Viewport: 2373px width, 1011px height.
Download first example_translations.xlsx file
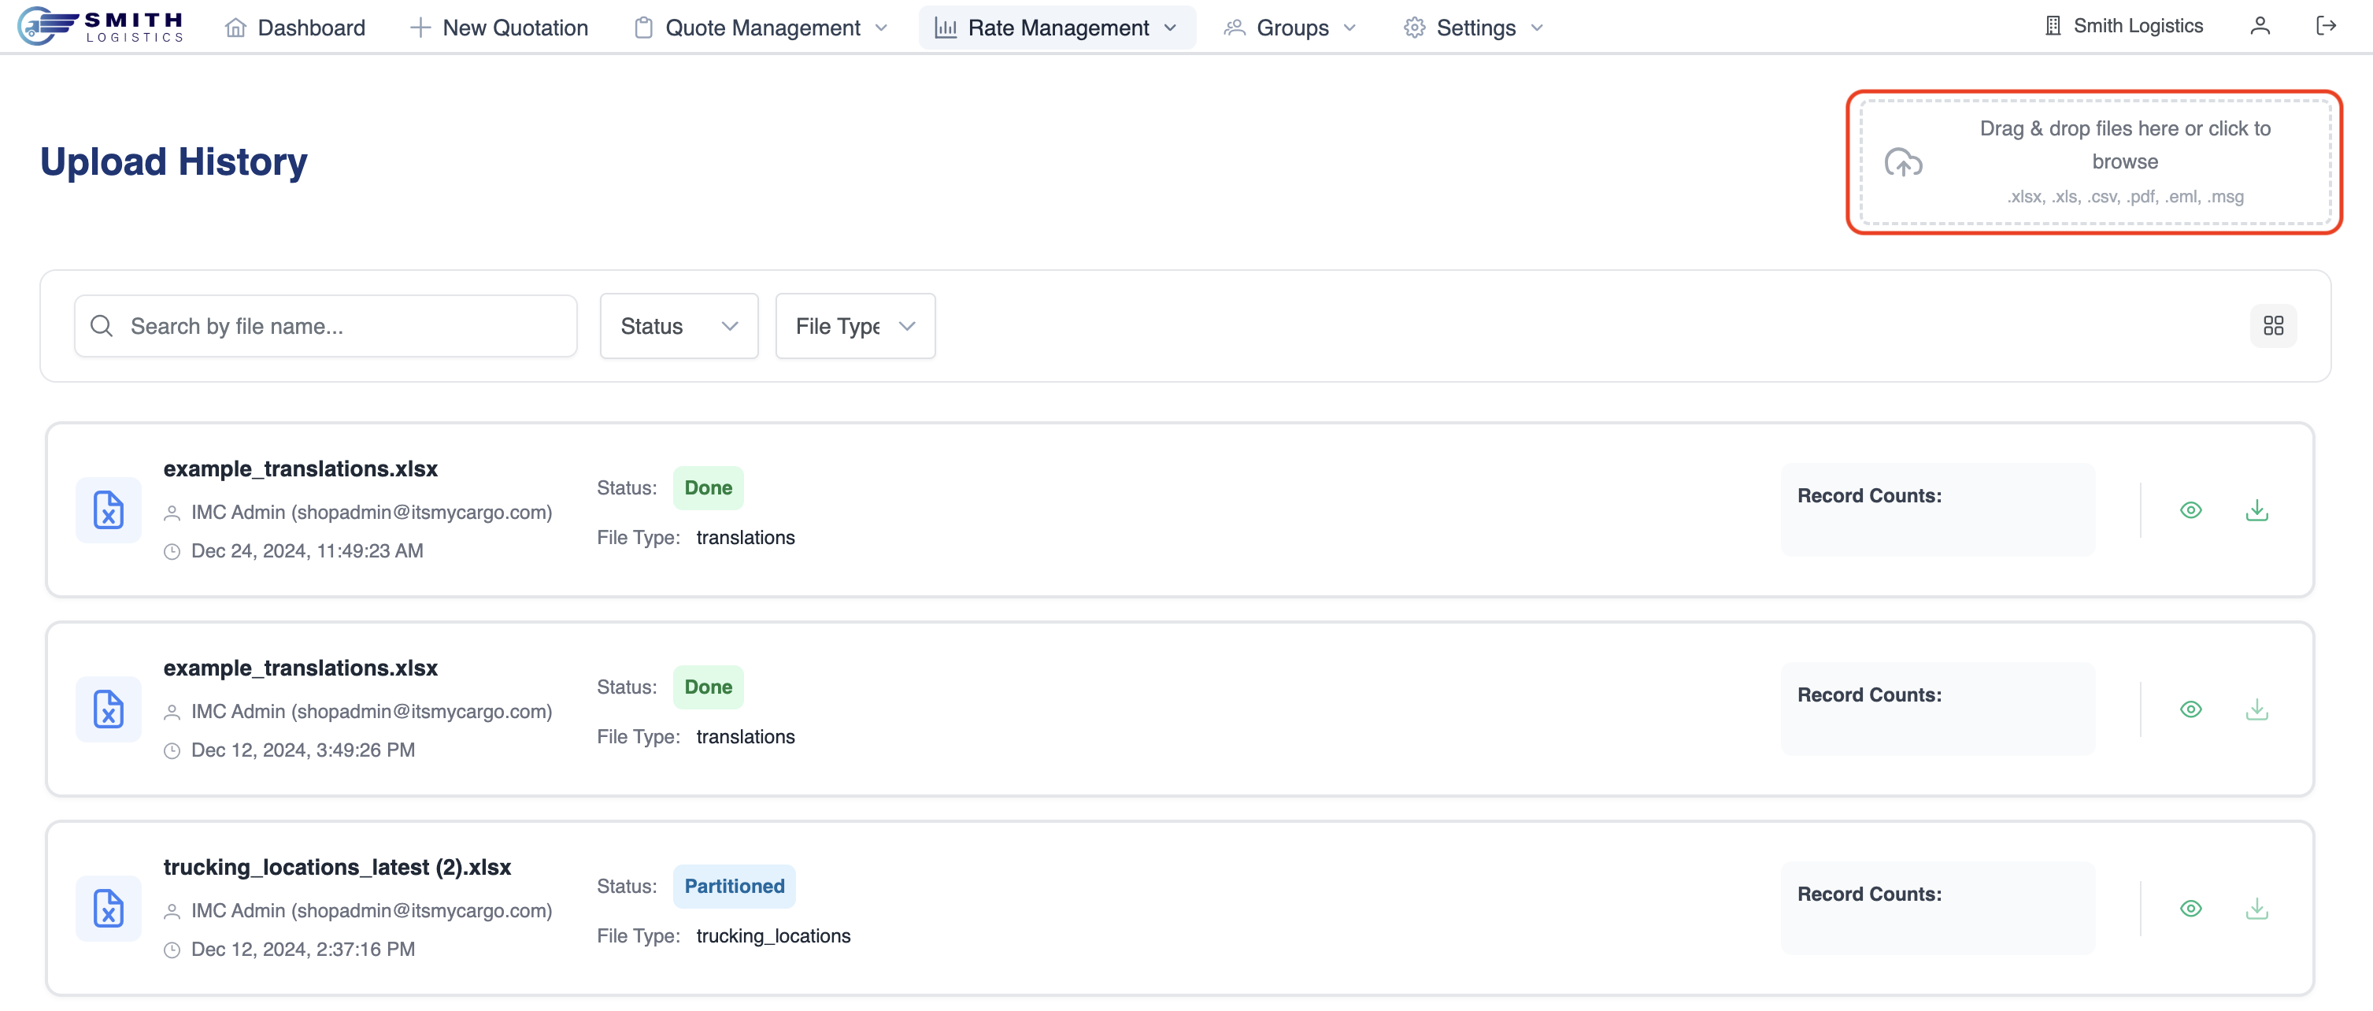tap(2256, 509)
